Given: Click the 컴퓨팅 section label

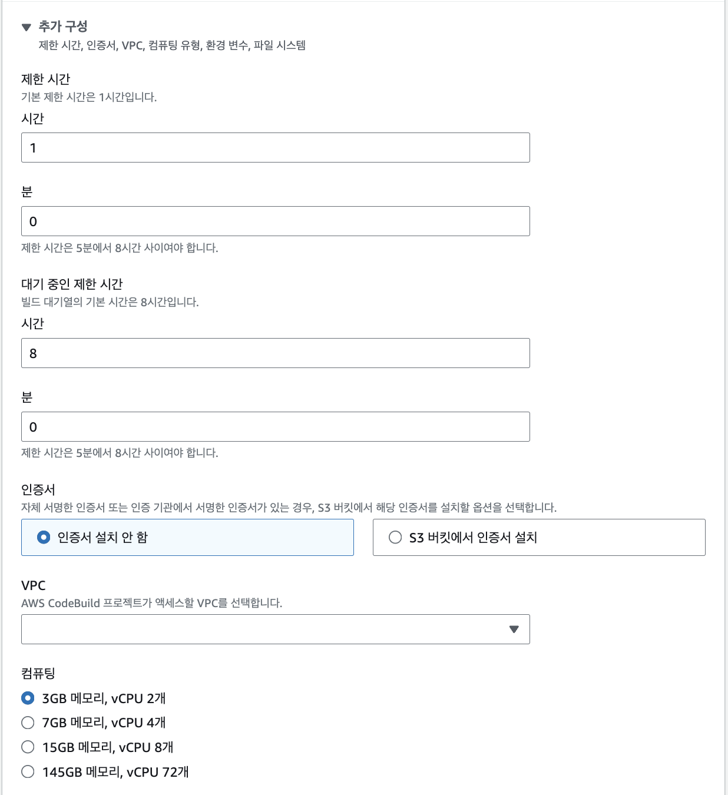Looking at the screenshot, I should (x=35, y=674).
